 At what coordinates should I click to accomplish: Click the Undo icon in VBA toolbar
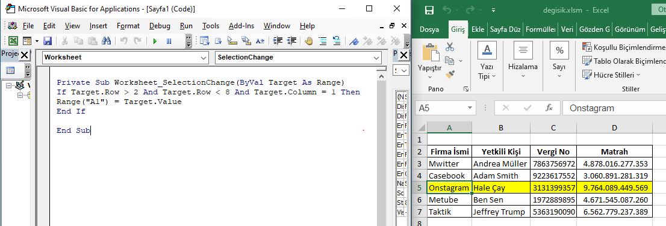click(x=123, y=41)
